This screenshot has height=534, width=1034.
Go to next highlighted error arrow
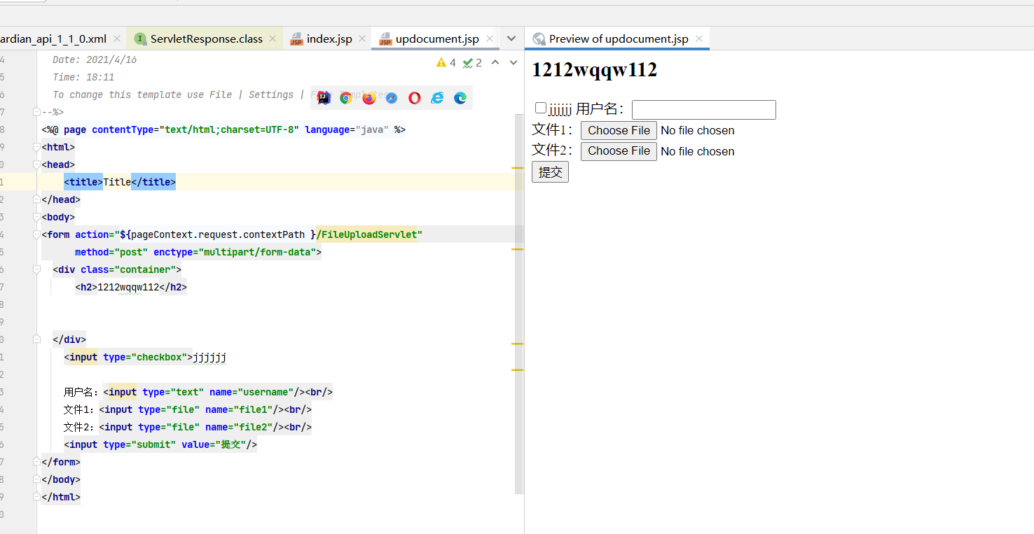pos(513,63)
